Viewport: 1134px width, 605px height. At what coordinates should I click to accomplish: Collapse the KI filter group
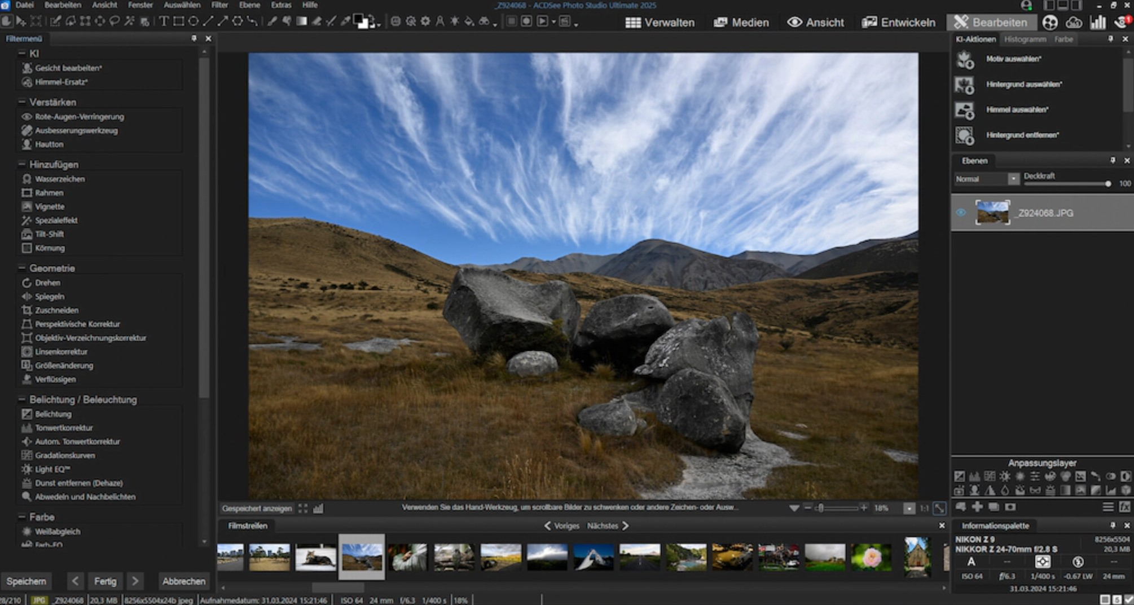click(22, 53)
